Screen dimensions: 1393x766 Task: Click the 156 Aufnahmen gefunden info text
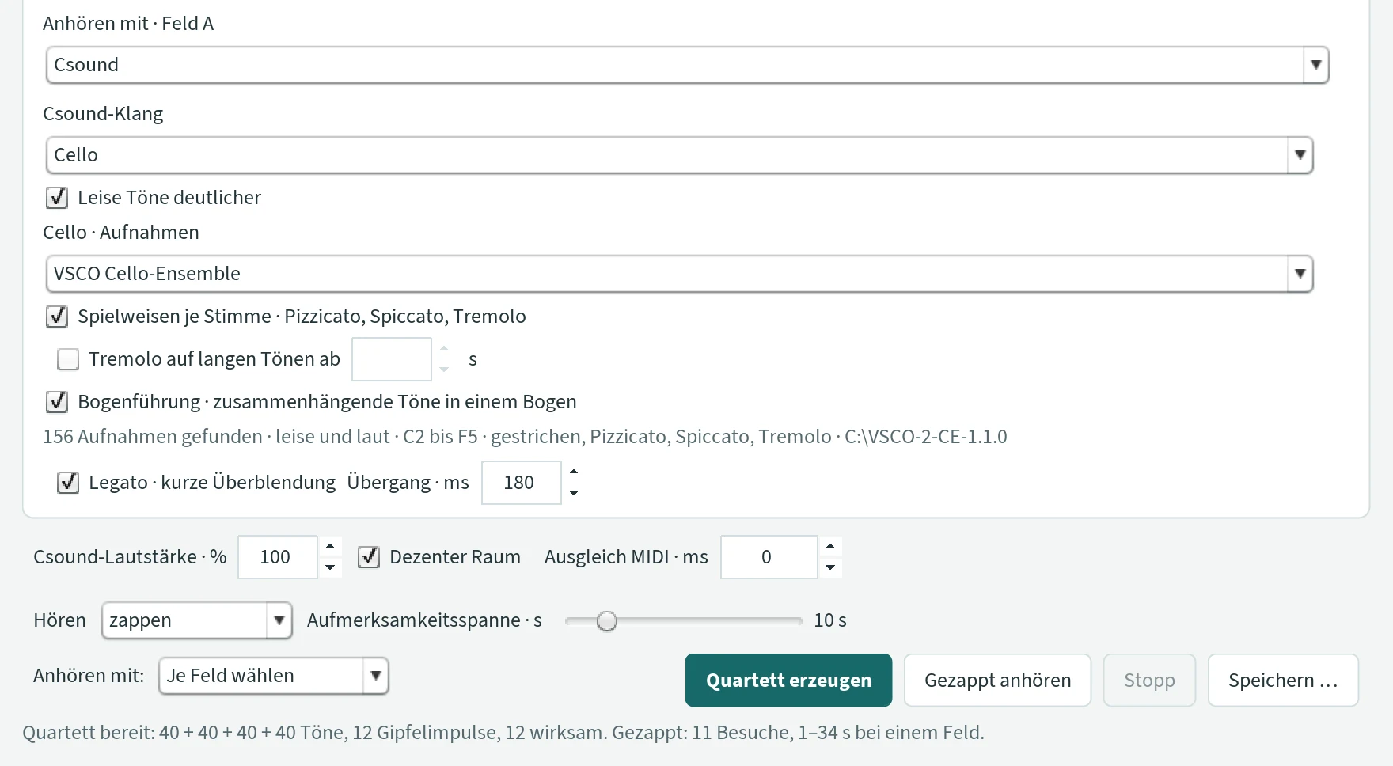pyautogui.click(x=525, y=437)
